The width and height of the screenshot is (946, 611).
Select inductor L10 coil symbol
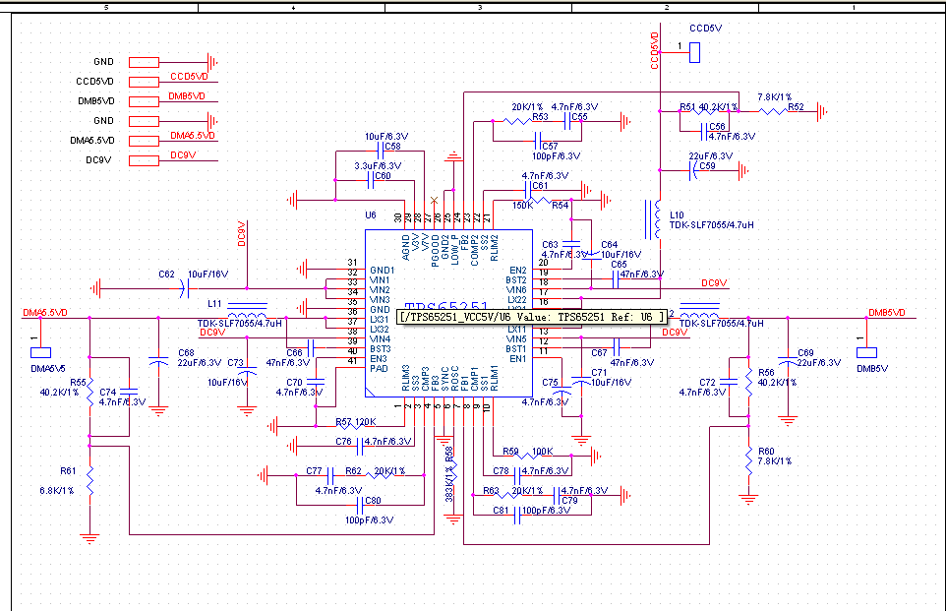pyautogui.click(x=655, y=219)
